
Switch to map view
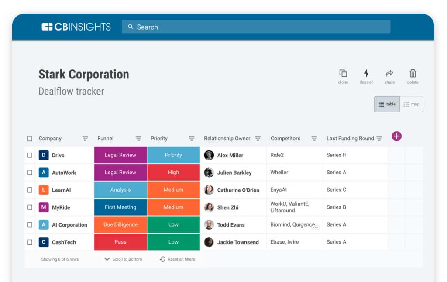(x=411, y=104)
